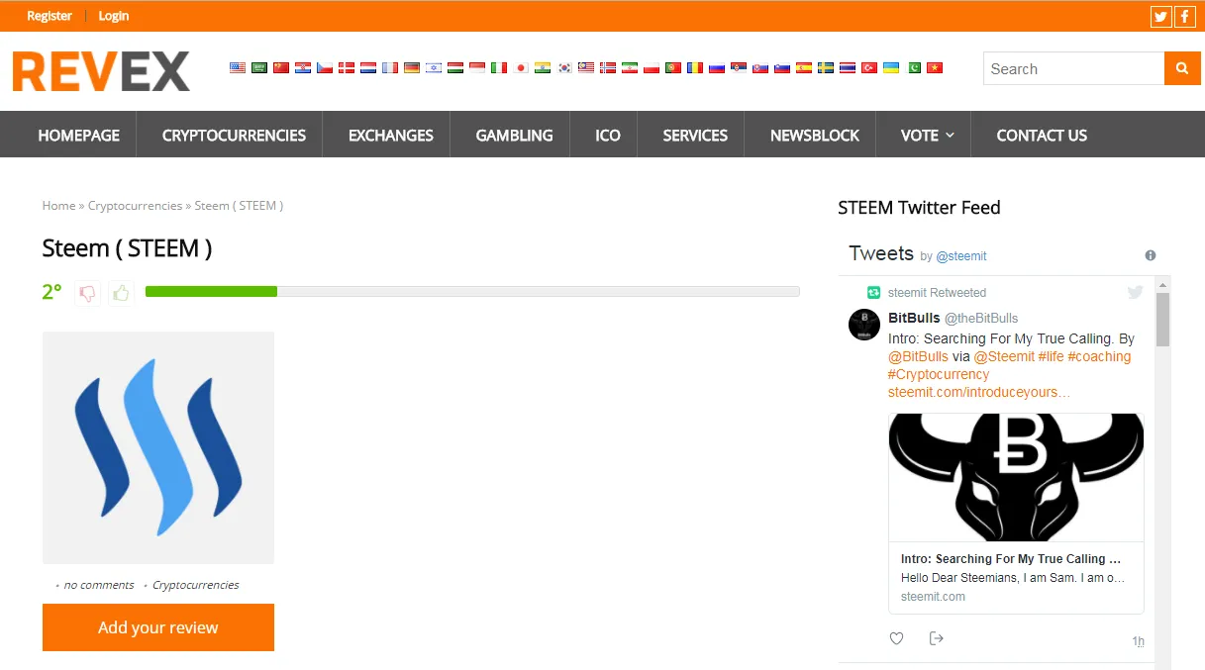Focus the Search input field
This screenshot has width=1205, height=670.
point(1074,68)
